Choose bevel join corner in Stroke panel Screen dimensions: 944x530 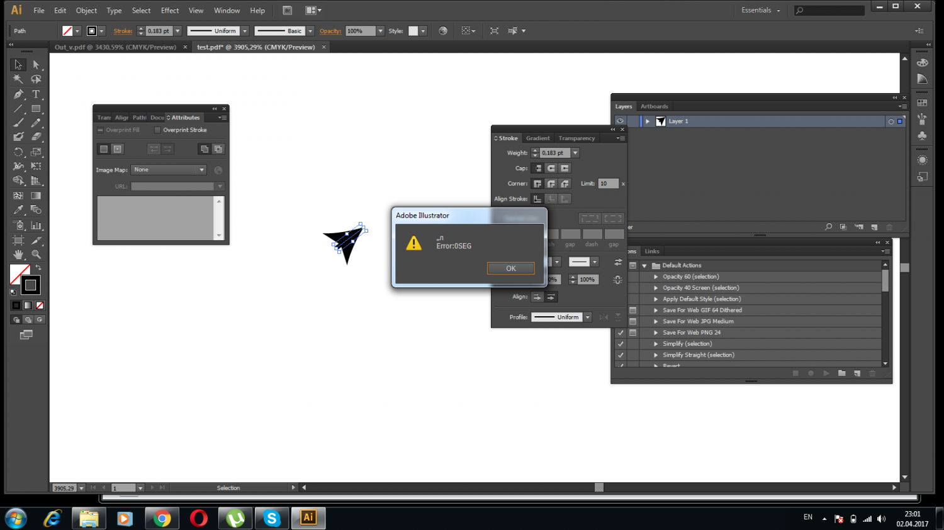[x=565, y=184]
